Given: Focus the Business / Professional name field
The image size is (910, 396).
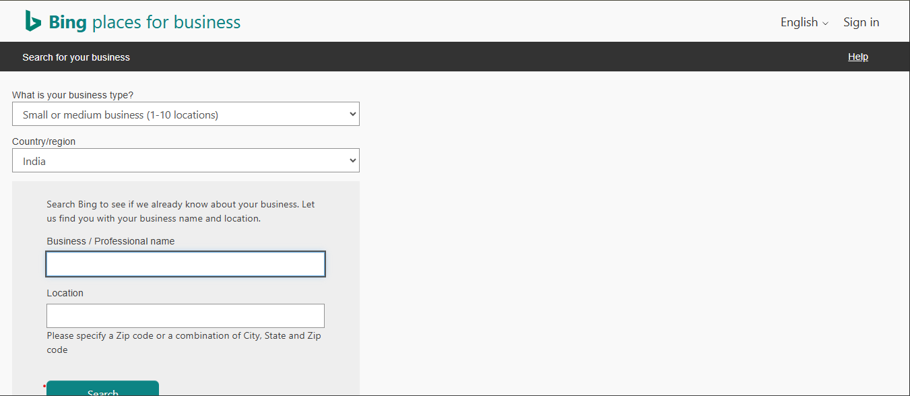Looking at the screenshot, I should coord(186,264).
